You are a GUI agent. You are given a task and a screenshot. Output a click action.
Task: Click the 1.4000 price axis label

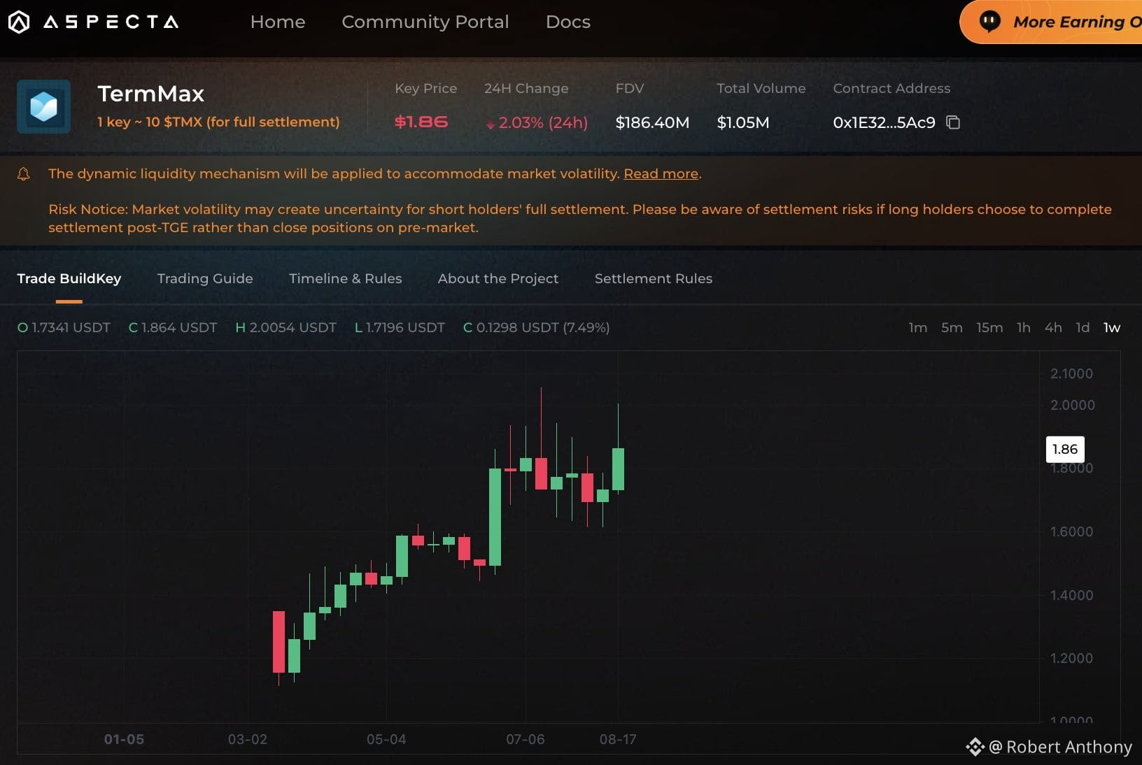pos(1071,595)
